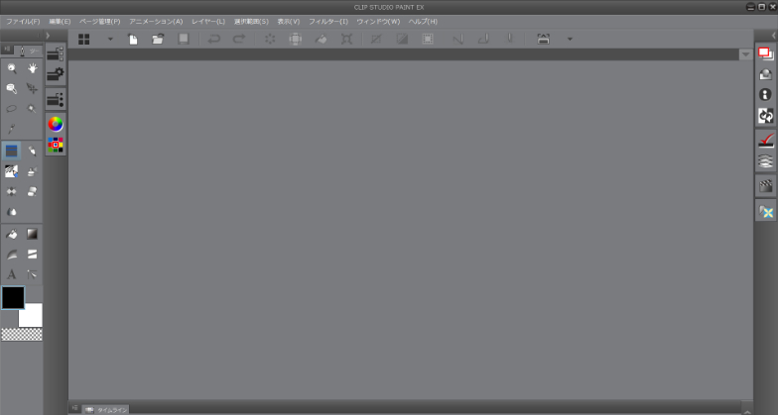
Task: Select the transparent checkered color swatch
Action: tap(22, 335)
